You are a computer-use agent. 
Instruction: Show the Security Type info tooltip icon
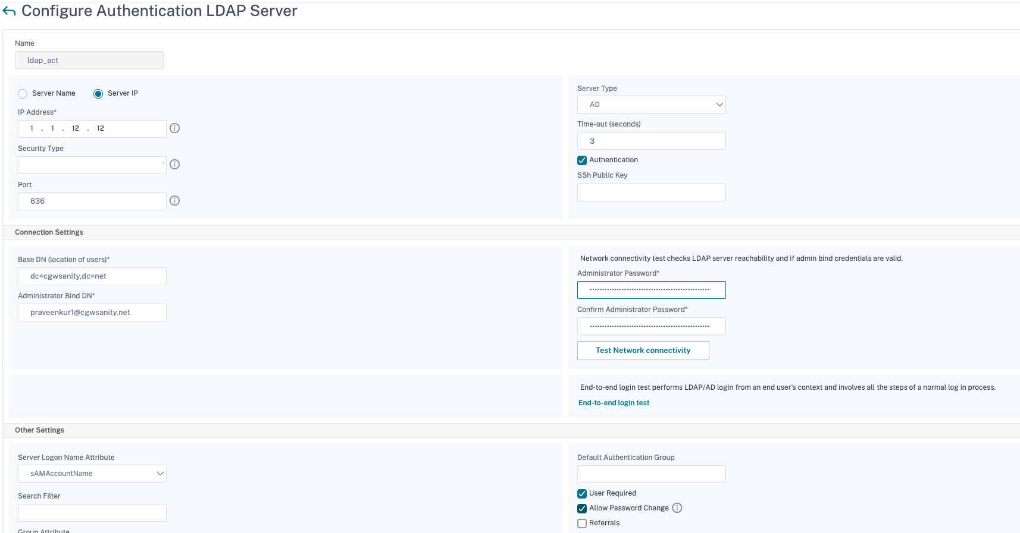[x=174, y=165]
